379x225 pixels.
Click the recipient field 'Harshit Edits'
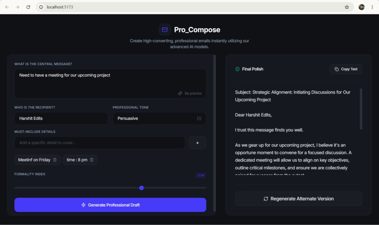(61, 118)
